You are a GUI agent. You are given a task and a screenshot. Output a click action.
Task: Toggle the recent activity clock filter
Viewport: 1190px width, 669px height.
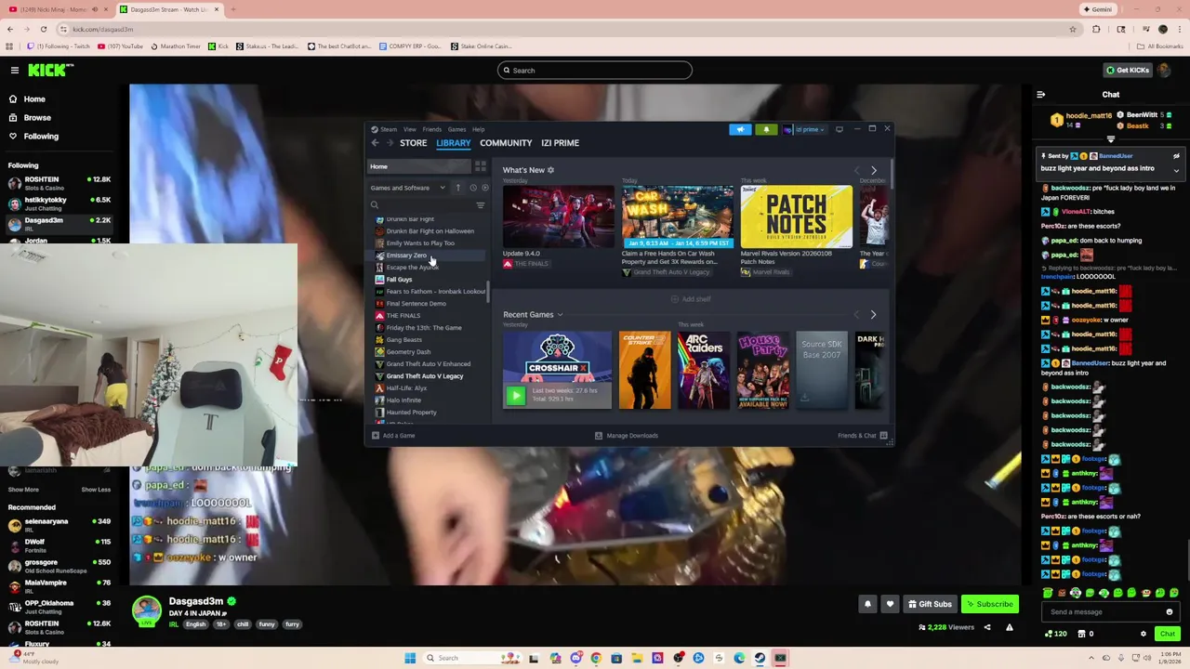tap(472, 188)
